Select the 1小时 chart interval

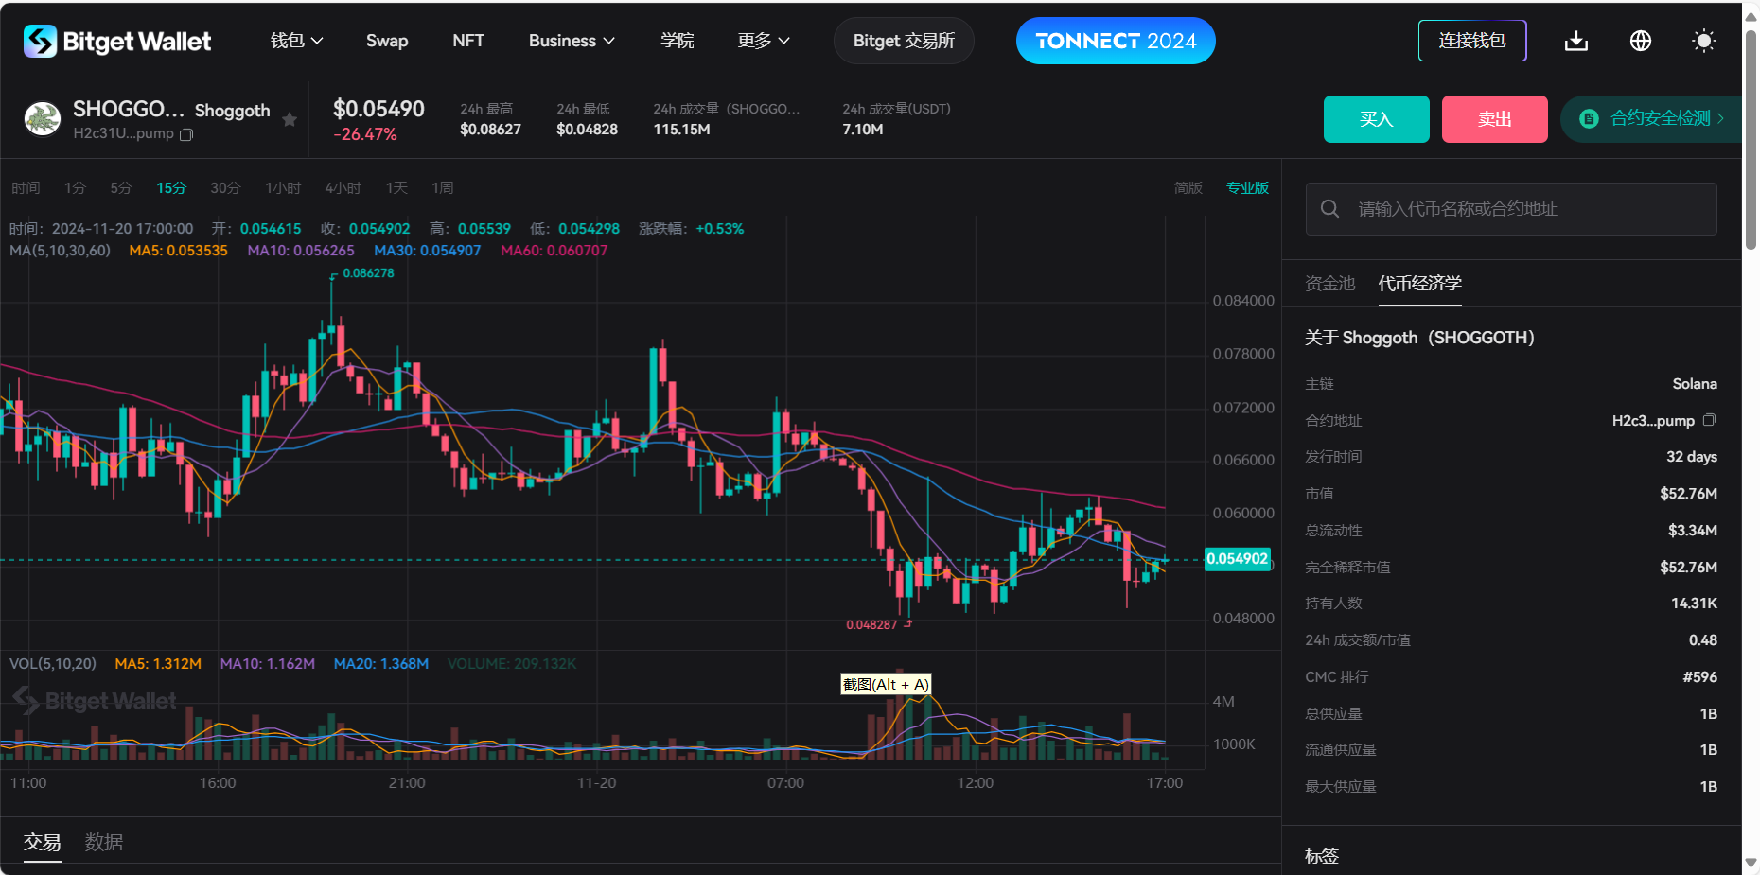[x=283, y=188]
